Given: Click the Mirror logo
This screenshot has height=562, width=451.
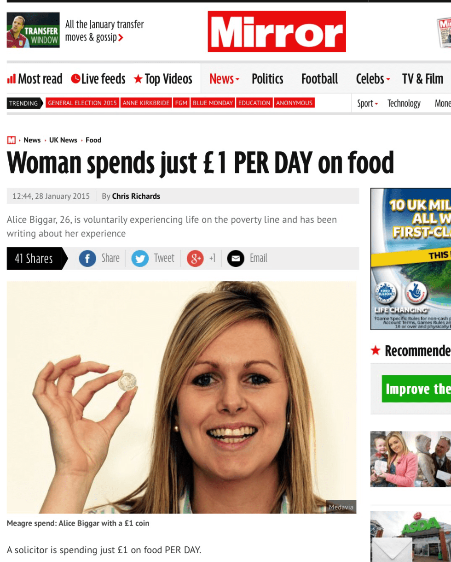Looking at the screenshot, I should [x=277, y=31].
